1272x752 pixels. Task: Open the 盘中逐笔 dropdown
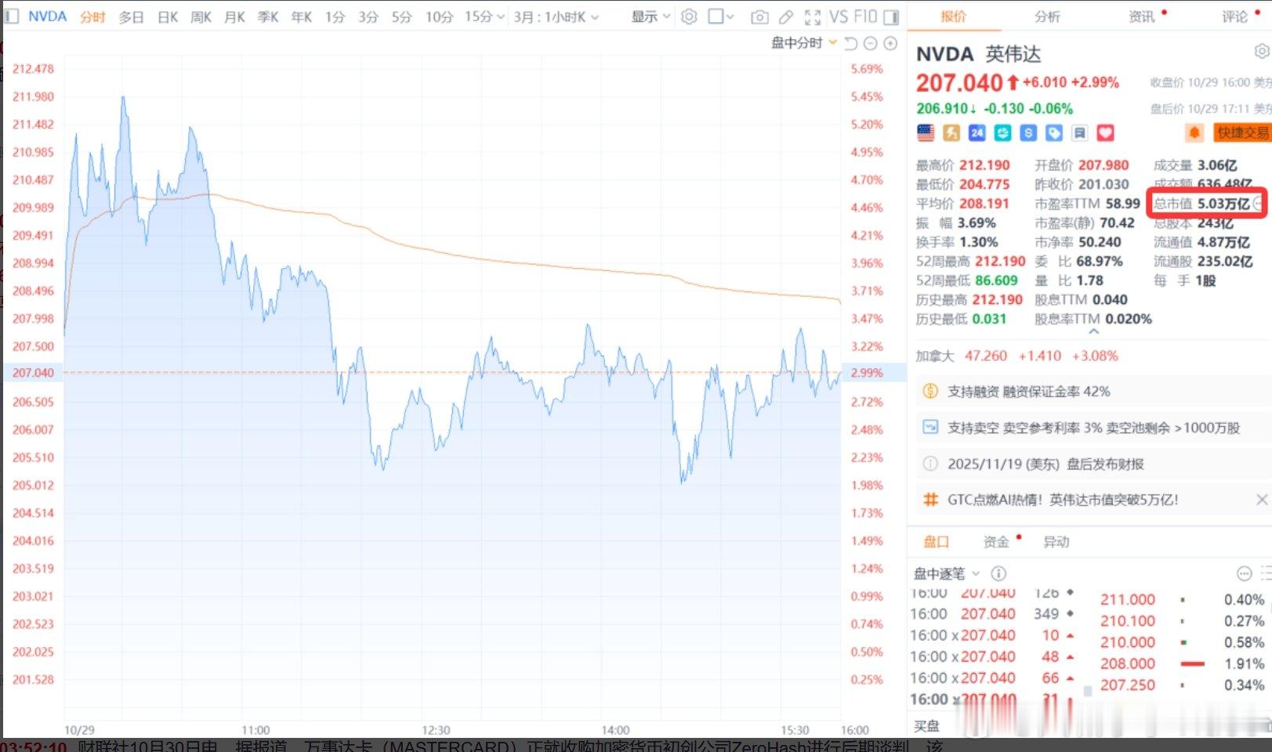[948, 573]
